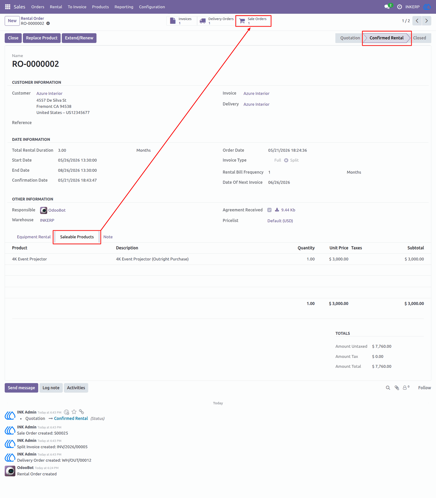Download the agreement file icon

pyautogui.click(x=277, y=210)
